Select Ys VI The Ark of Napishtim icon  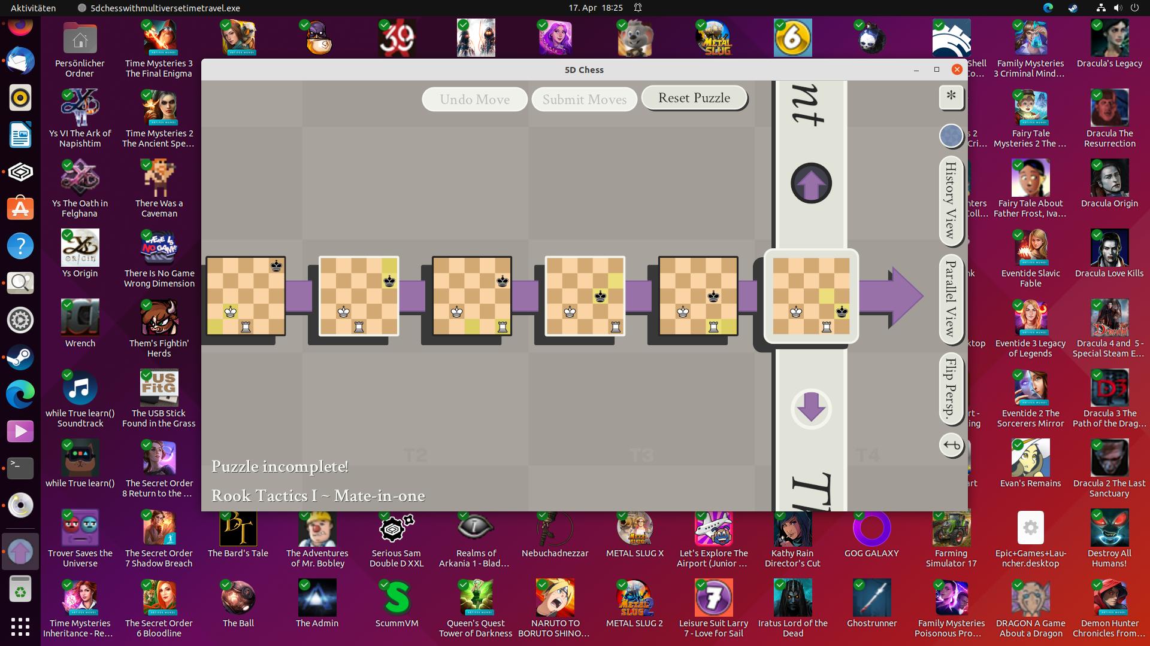[80, 119]
